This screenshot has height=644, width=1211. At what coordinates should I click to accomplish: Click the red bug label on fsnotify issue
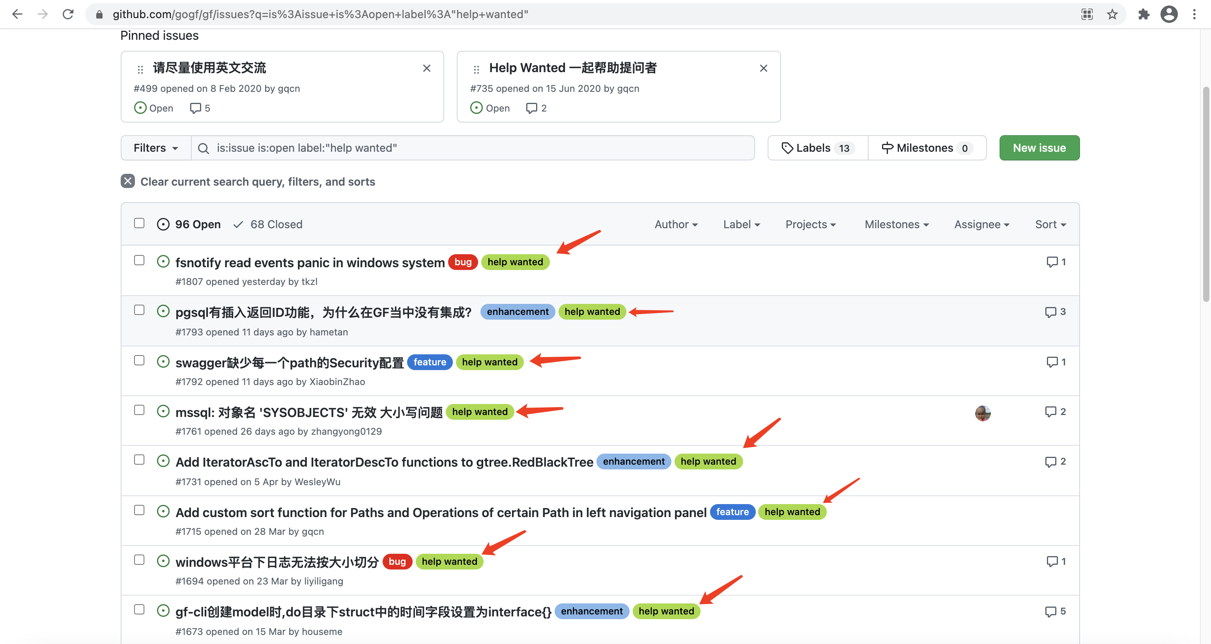pyautogui.click(x=463, y=262)
